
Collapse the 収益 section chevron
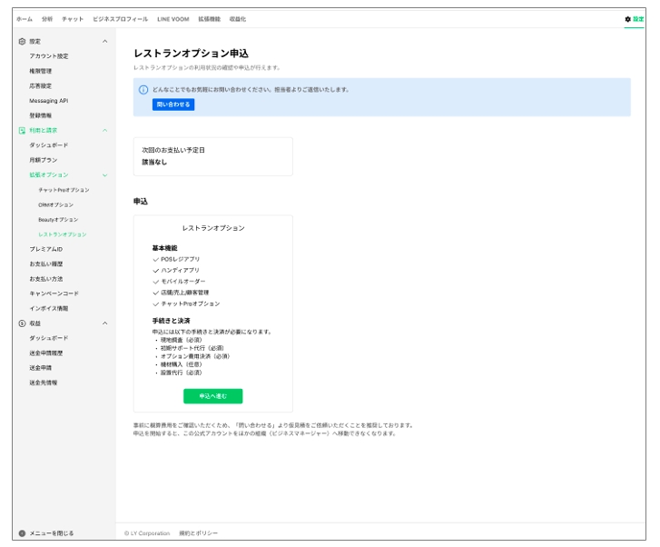104,323
